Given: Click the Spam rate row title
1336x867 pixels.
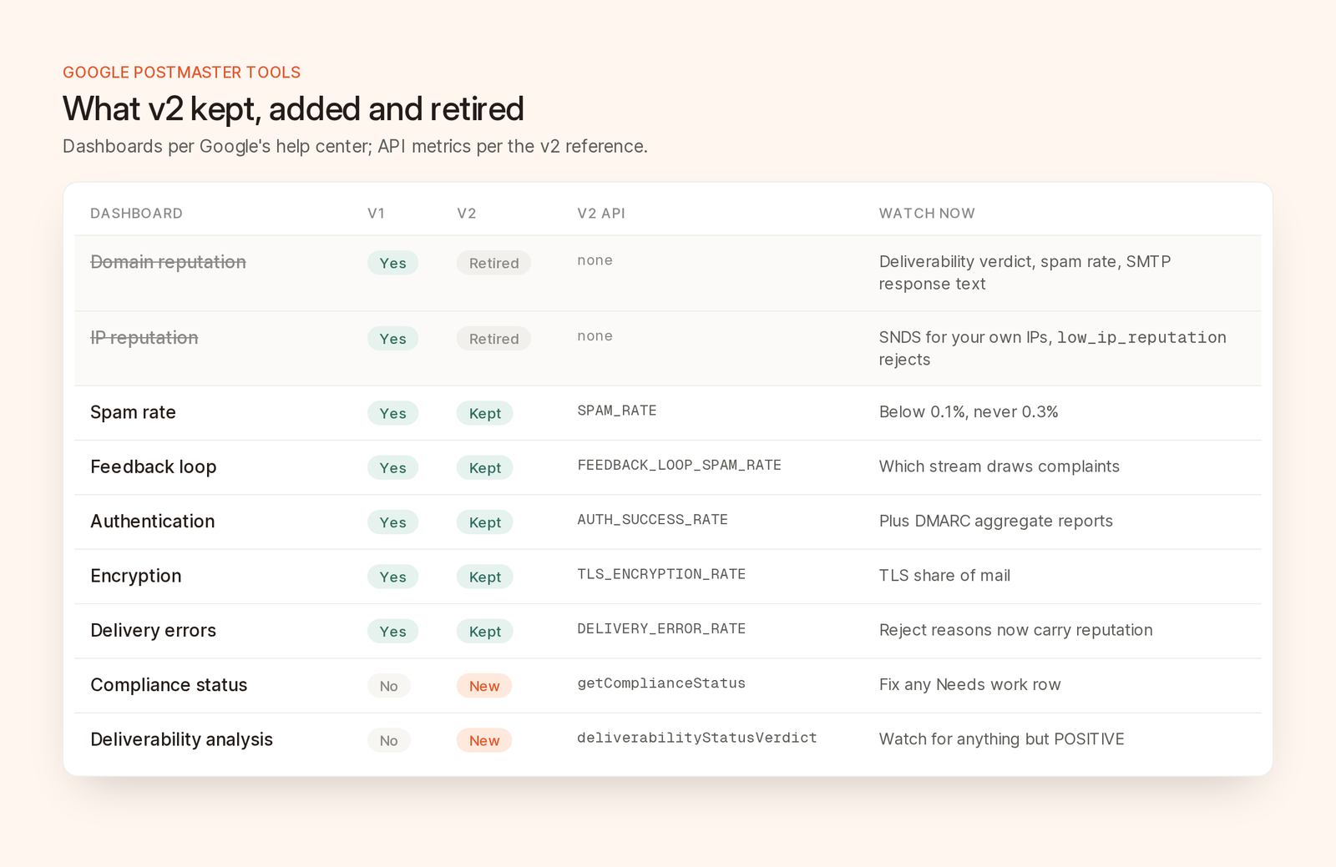Looking at the screenshot, I should (133, 412).
